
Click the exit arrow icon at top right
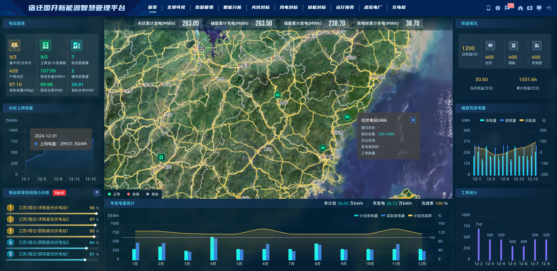(x=548, y=8)
